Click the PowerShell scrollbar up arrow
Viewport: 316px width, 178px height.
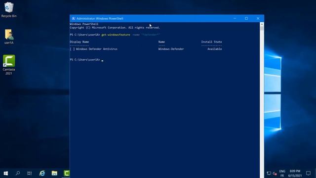262,24
